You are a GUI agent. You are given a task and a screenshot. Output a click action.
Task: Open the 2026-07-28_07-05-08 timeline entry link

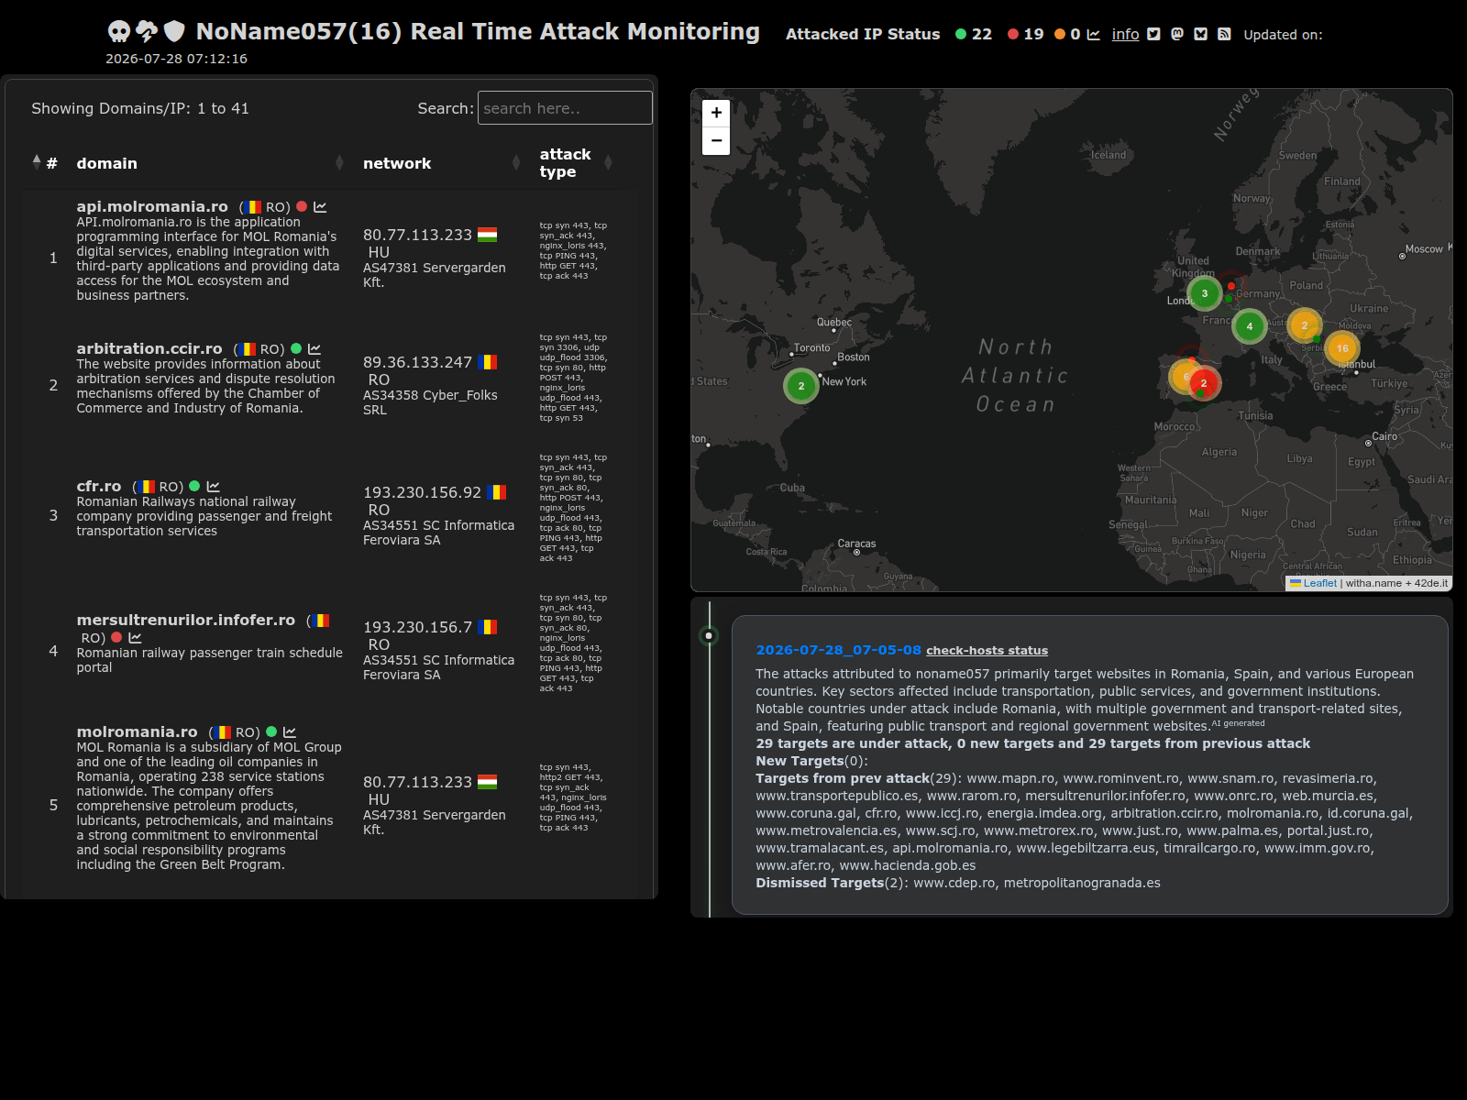pyautogui.click(x=838, y=650)
